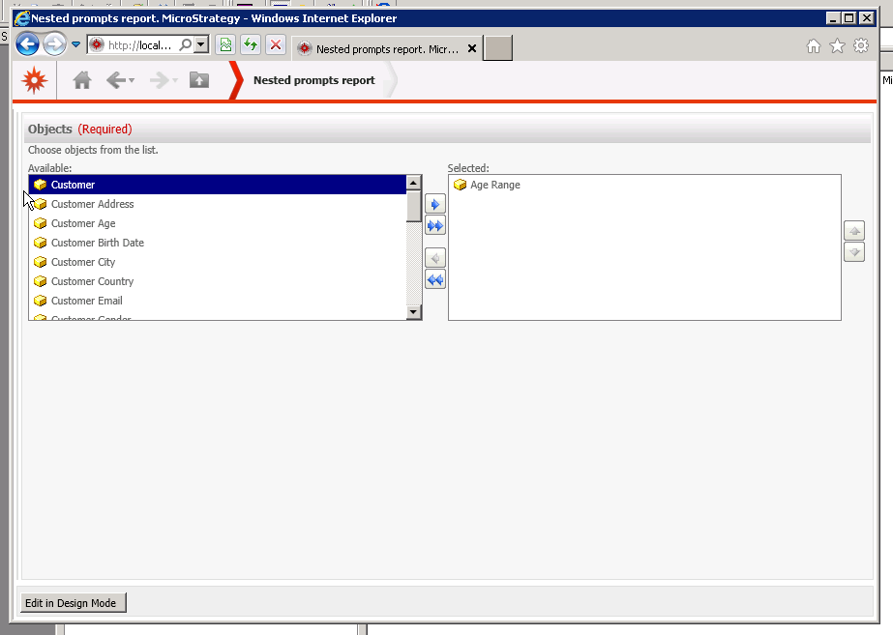Click the Stop loading red X icon
Image resolution: width=893 pixels, height=635 pixels.
pyautogui.click(x=274, y=44)
